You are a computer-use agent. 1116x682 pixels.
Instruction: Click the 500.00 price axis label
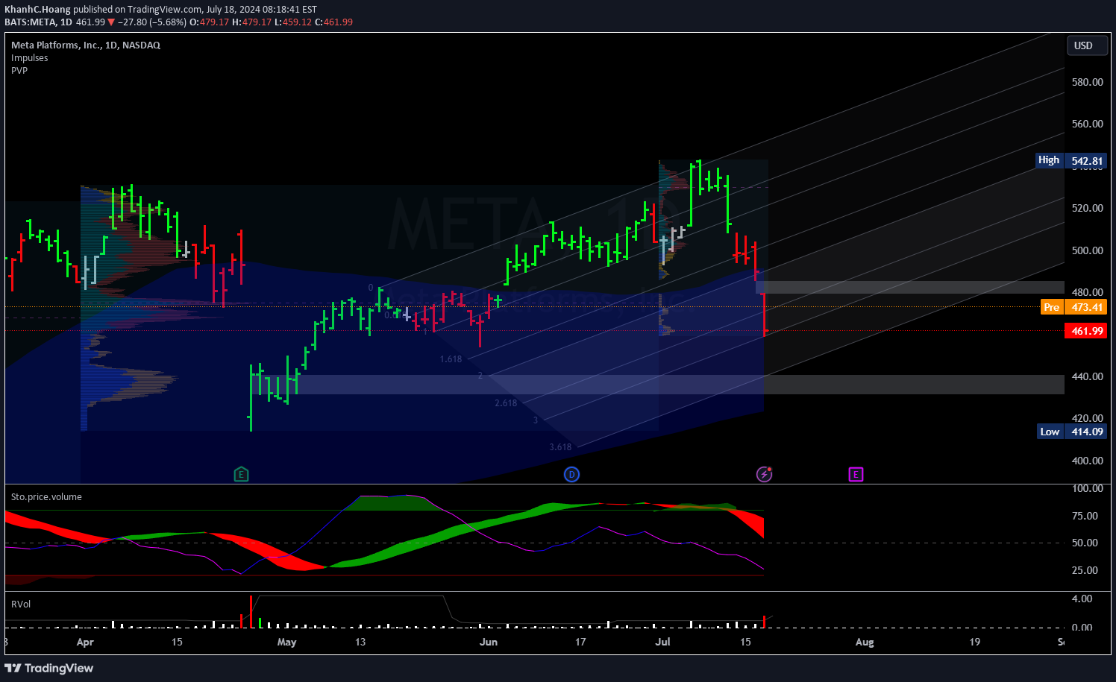pos(1087,250)
